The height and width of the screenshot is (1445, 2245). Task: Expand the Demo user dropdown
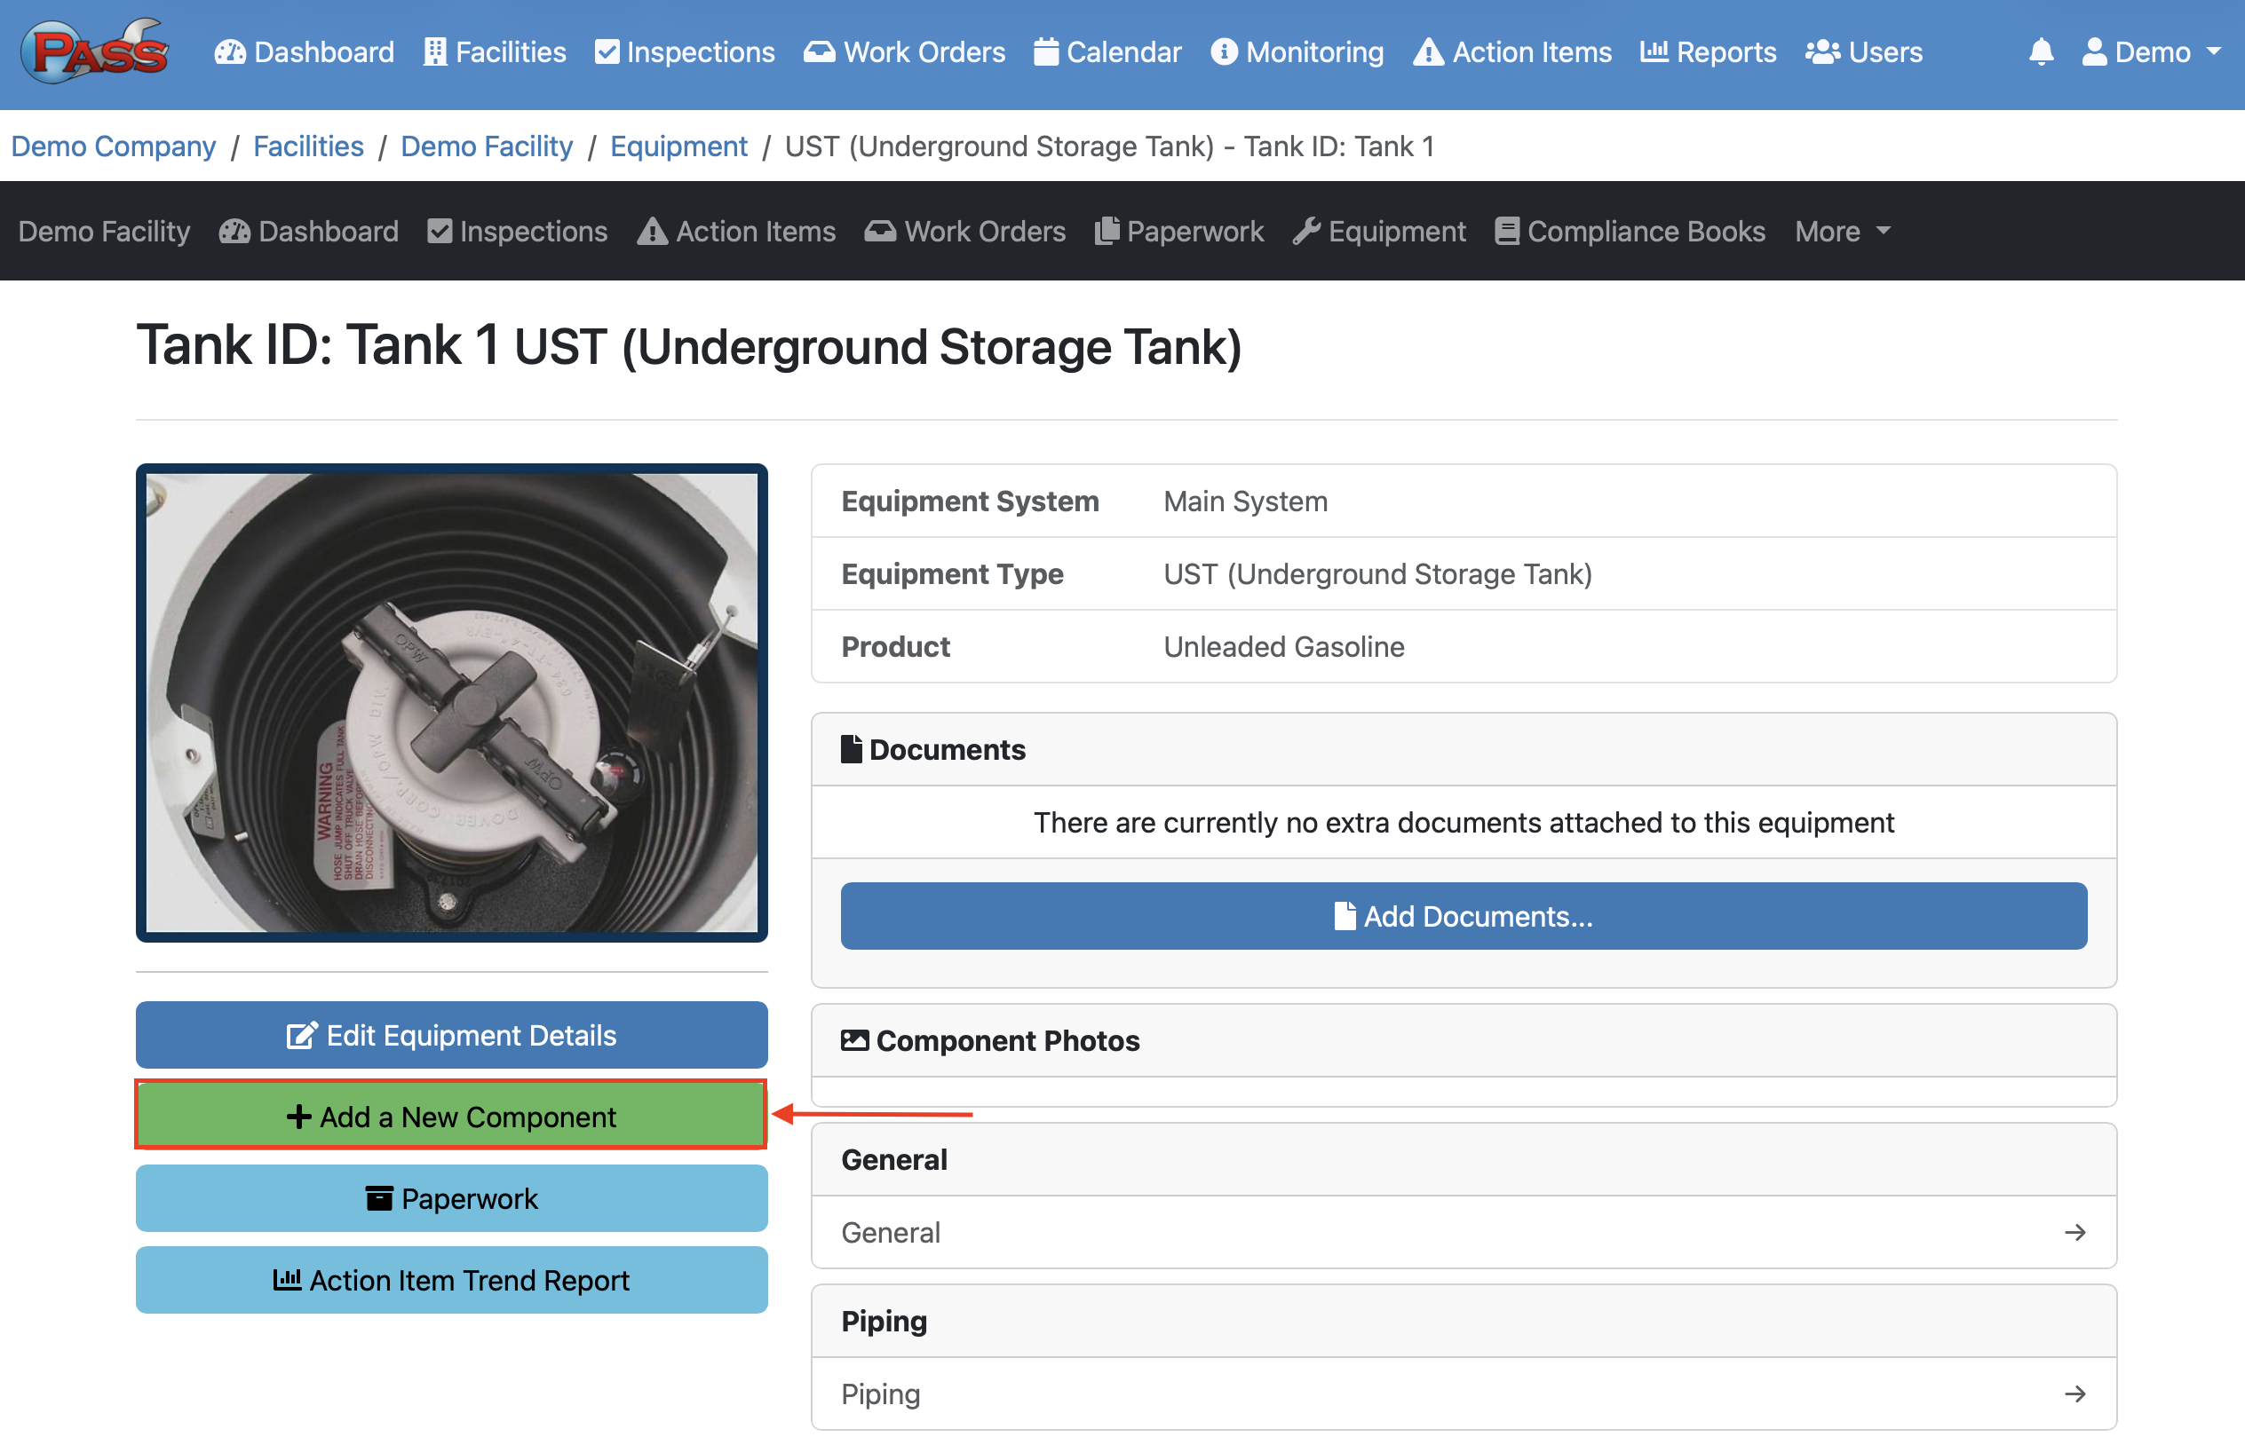[2151, 51]
